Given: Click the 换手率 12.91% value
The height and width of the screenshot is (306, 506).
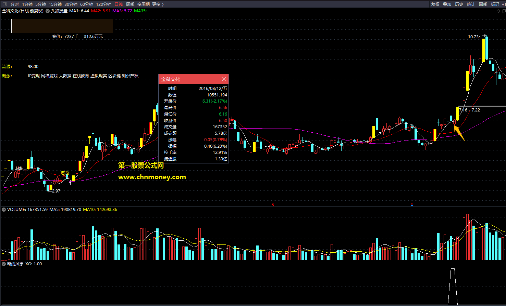Looking at the screenshot, I should pos(220,152).
